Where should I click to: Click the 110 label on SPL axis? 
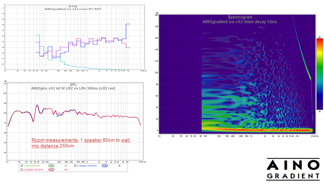coord(4,84)
